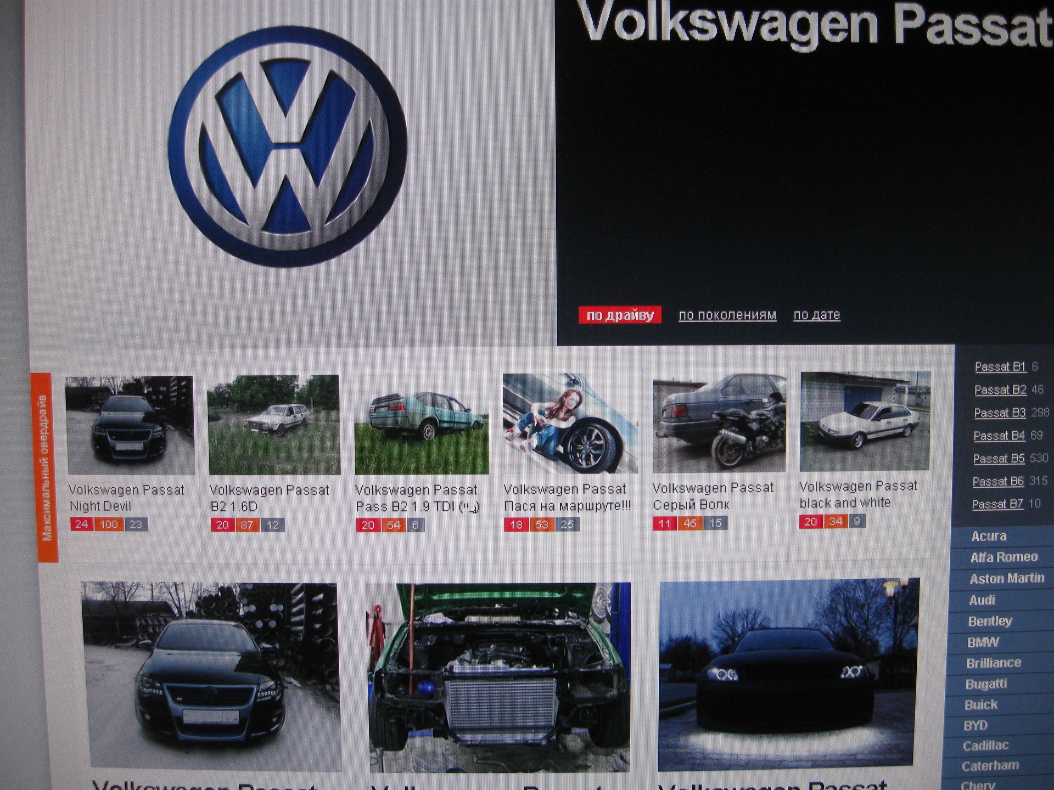Viewport: 1054px width, 790px height.
Task: Open the Passat B4 generation link
Action: click(x=999, y=436)
